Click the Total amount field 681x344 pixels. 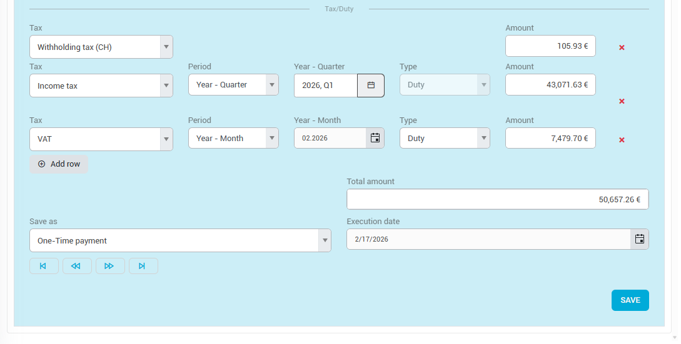click(x=497, y=200)
